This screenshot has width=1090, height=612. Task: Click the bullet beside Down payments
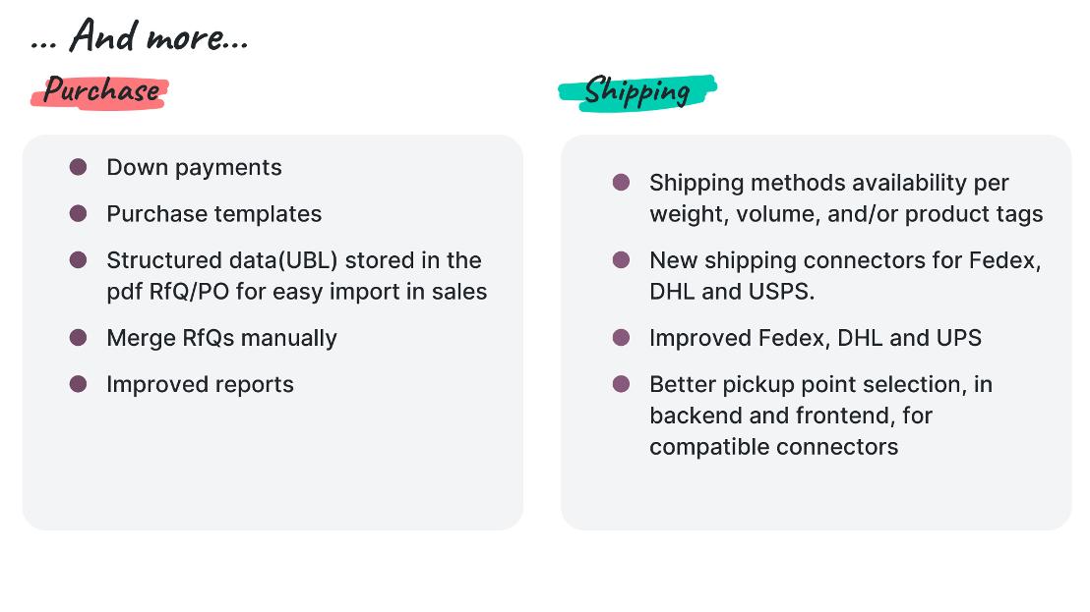coord(78,167)
